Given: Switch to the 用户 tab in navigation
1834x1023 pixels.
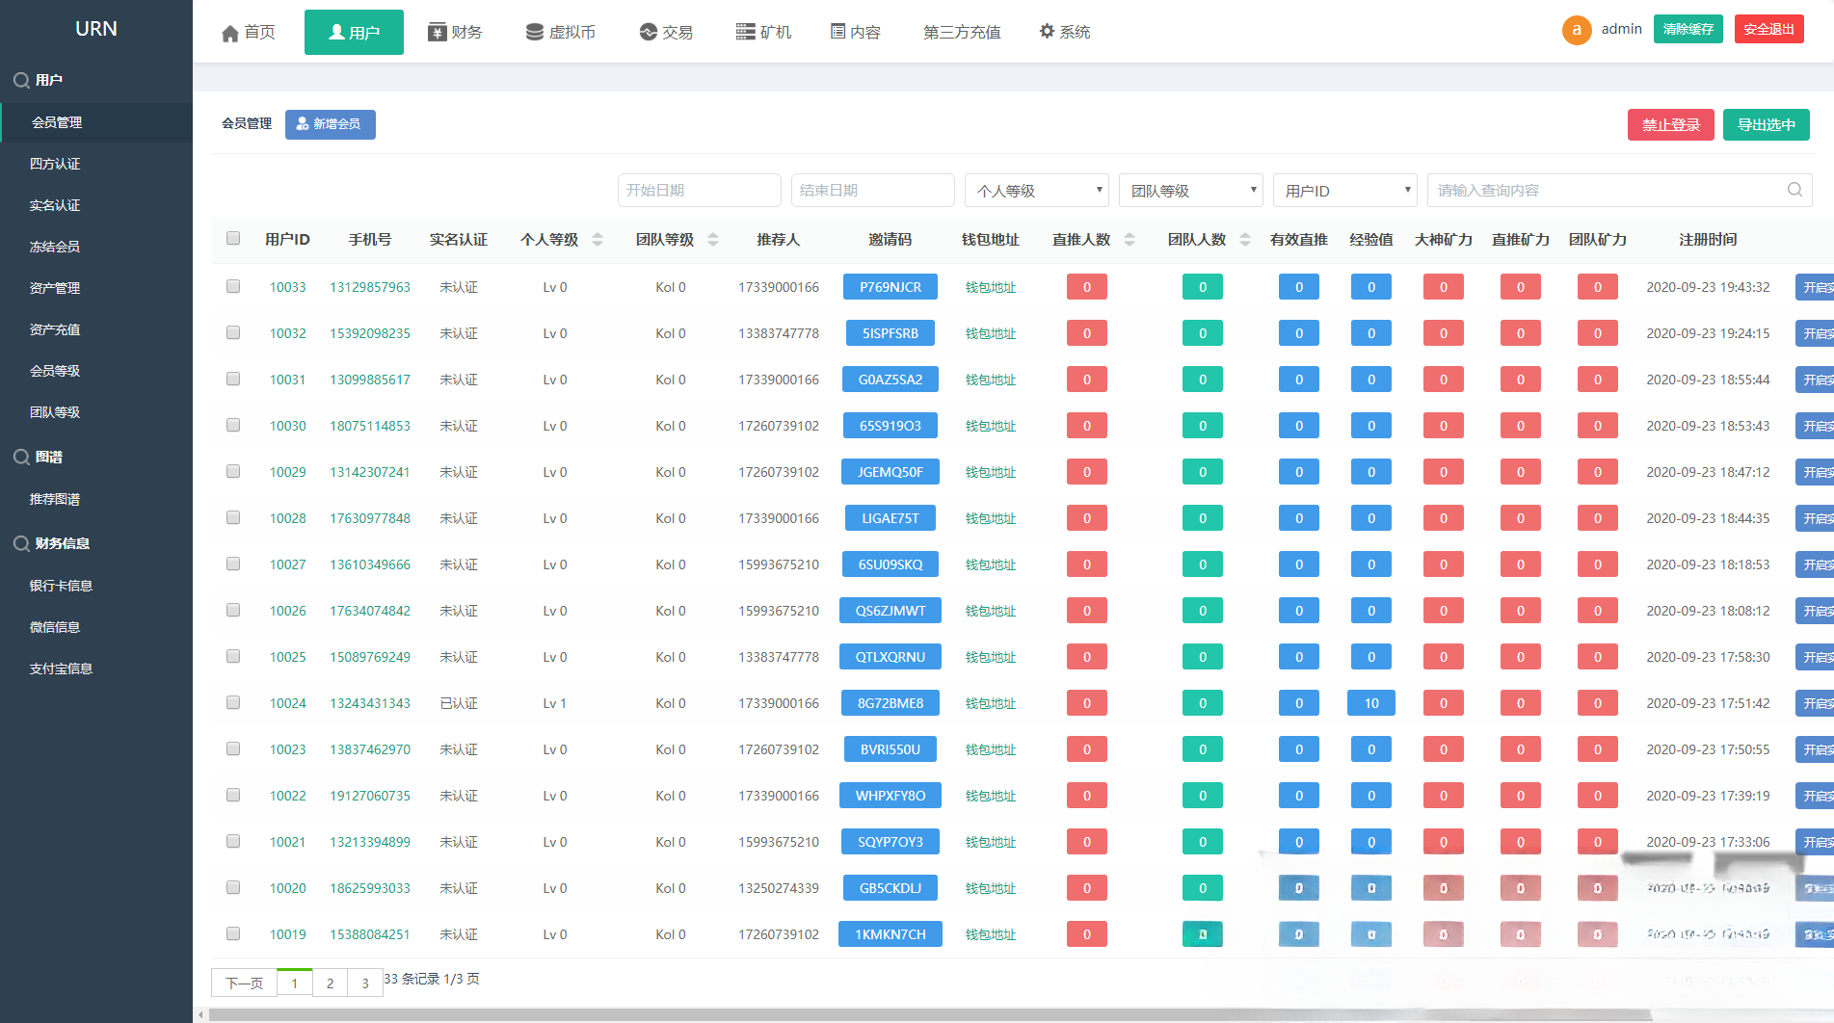Looking at the screenshot, I should tap(354, 31).
